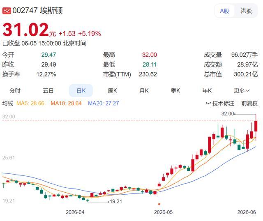The image size is (263, 221).
Task: Select the 周K weekly candlestick tab
Action: (x=112, y=90)
